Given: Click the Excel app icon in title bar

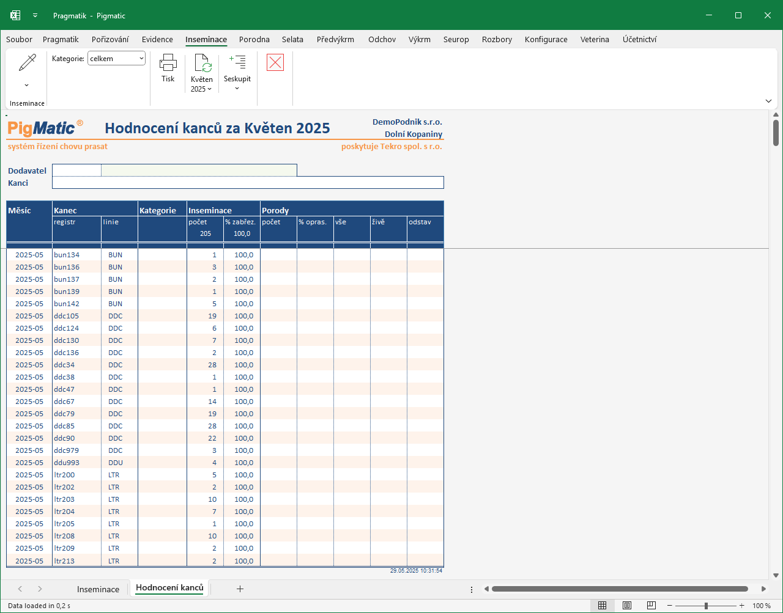Looking at the screenshot, I should point(15,15).
